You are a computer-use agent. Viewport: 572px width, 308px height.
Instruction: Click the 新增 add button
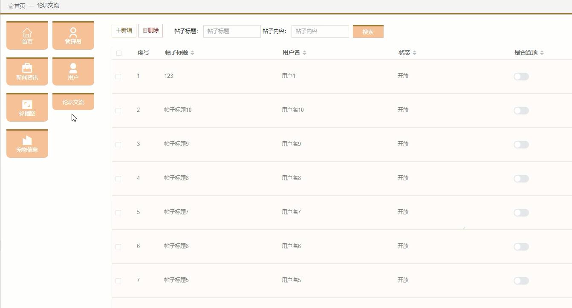(x=124, y=31)
